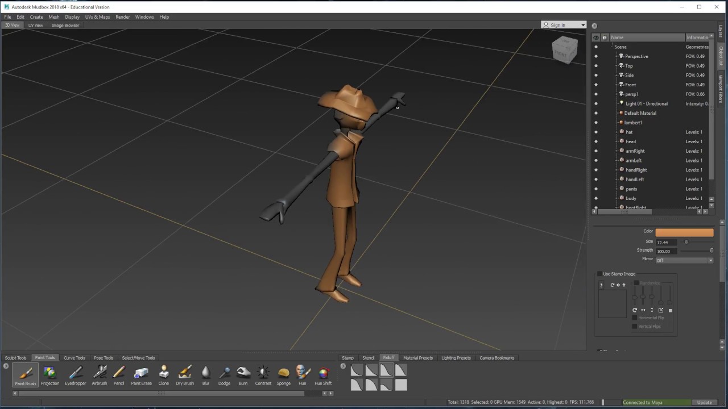Select the Sponge tool
The image size is (728, 409).
click(x=283, y=375)
